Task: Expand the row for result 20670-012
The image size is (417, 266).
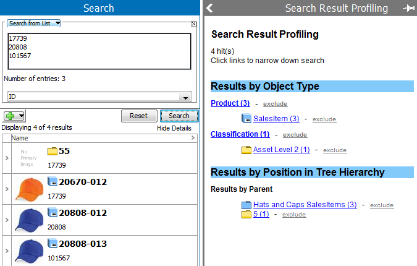Action: point(7,189)
